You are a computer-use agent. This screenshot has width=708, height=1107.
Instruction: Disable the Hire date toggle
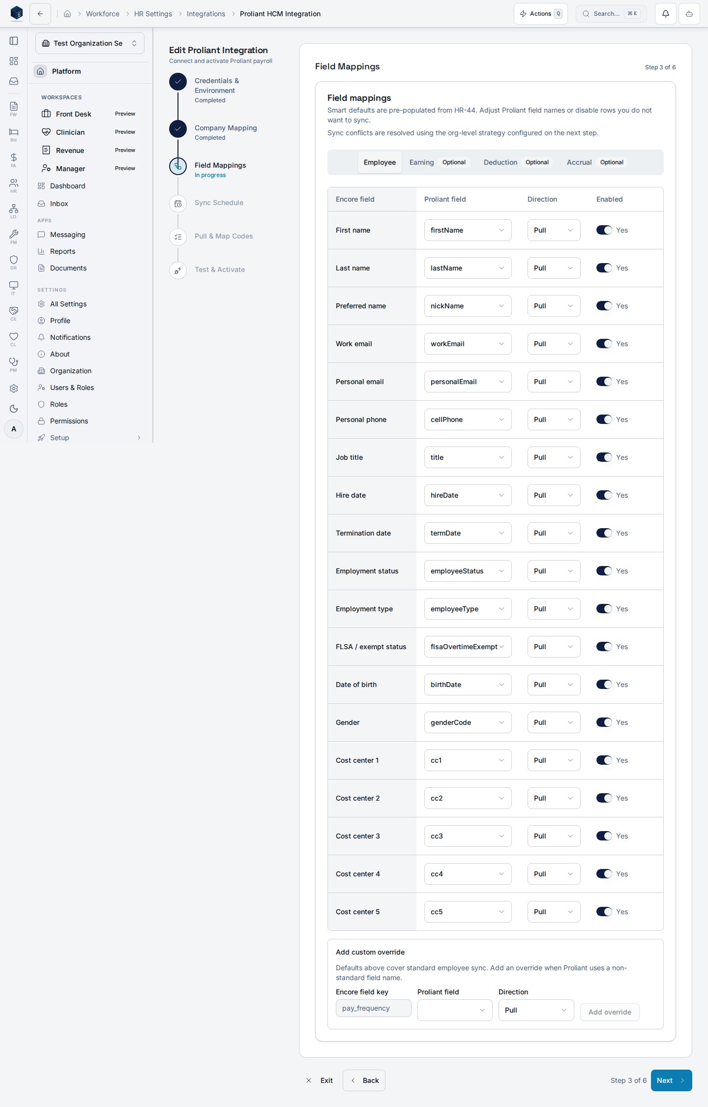(x=604, y=495)
